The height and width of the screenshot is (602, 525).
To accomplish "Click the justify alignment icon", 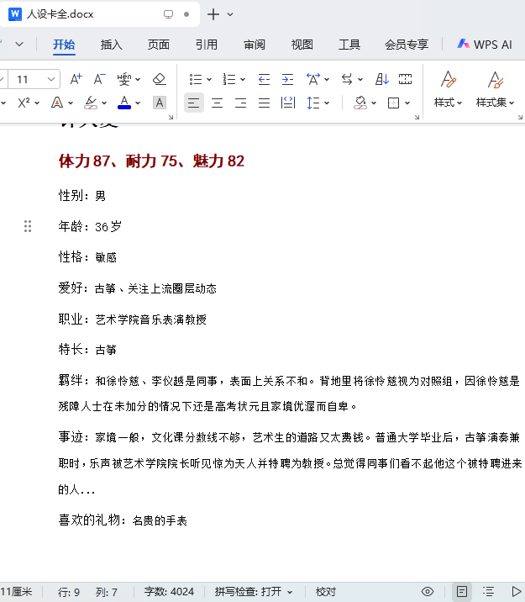I will 264,103.
